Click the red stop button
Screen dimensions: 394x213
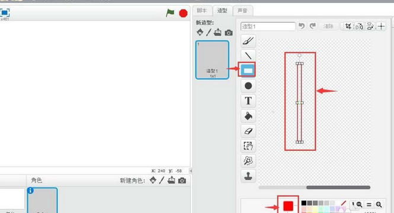coord(183,13)
